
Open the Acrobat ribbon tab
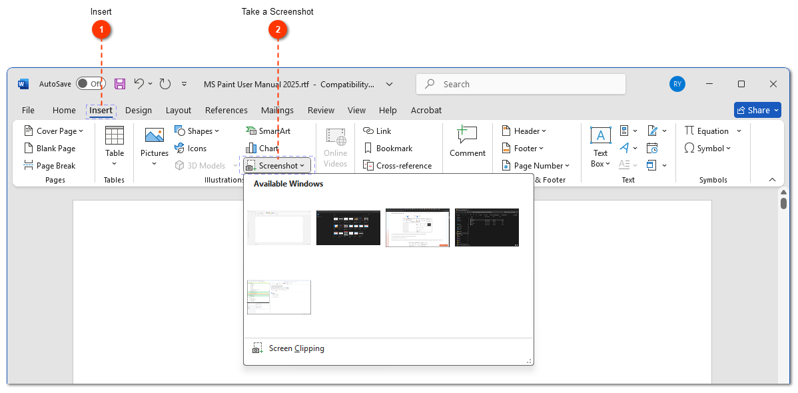(426, 110)
